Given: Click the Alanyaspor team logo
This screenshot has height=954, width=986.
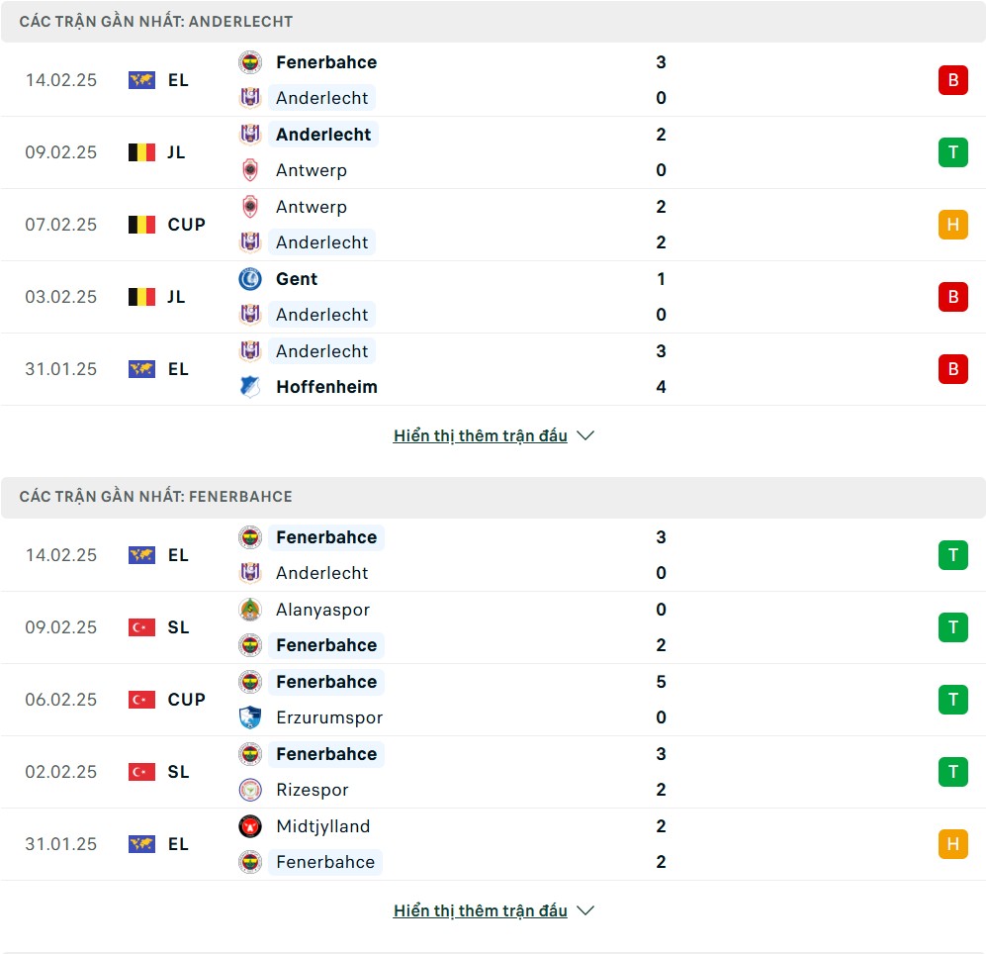Looking at the screenshot, I should (x=250, y=610).
